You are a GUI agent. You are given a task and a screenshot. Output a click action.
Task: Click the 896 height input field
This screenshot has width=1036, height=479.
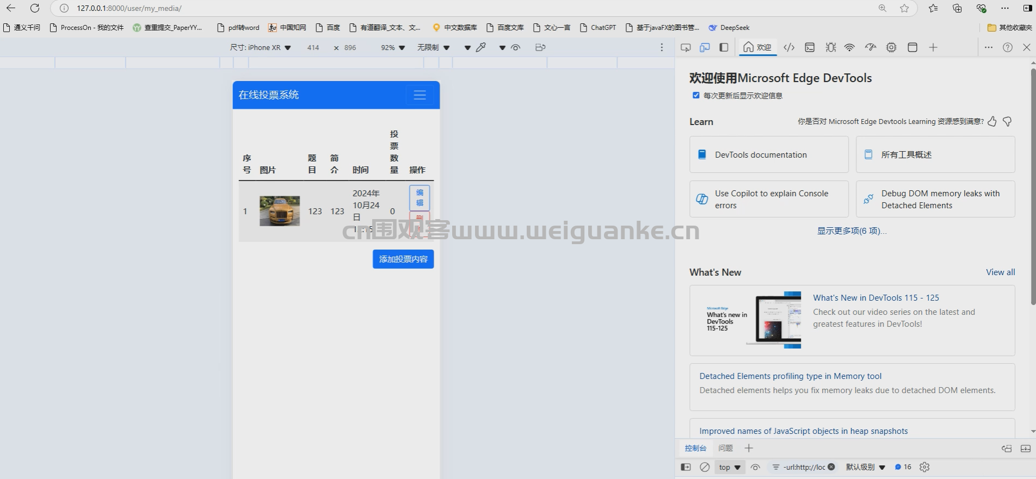pyautogui.click(x=350, y=47)
